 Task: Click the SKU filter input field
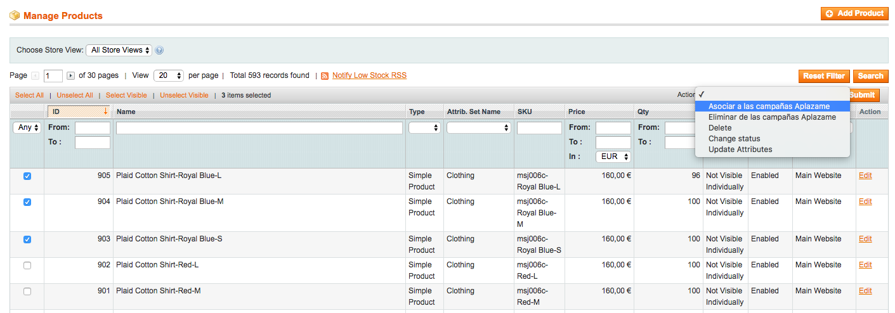[x=540, y=128]
